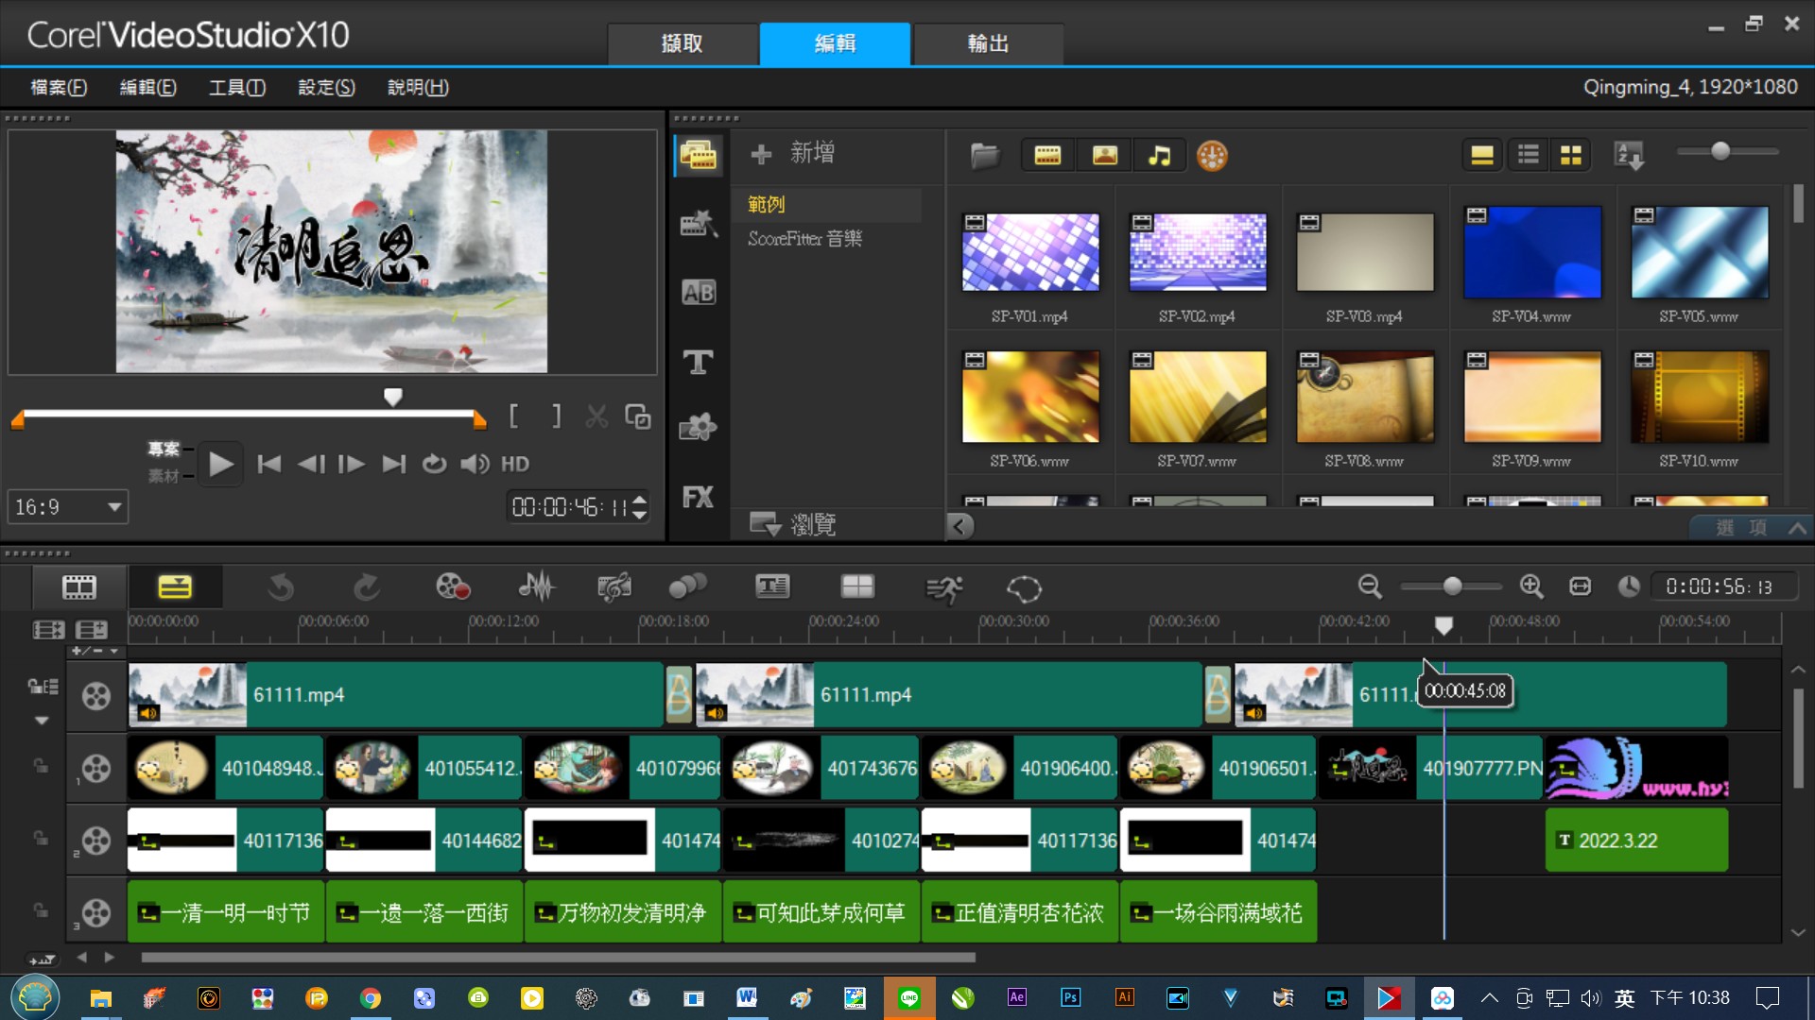Open the Title (T) panel
1815x1020 pixels.
tap(699, 362)
